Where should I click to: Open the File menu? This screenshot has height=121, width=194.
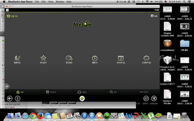pyautogui.click(x=37, y=2)
